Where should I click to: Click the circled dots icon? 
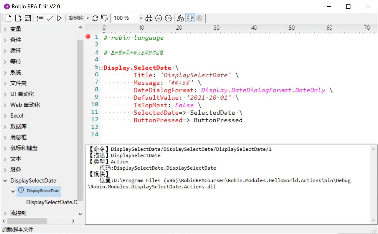(168, 18)
